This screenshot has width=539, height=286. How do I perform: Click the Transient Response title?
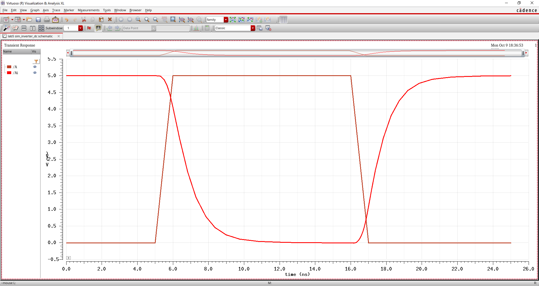pyautogui.click(x=20, y=45)
